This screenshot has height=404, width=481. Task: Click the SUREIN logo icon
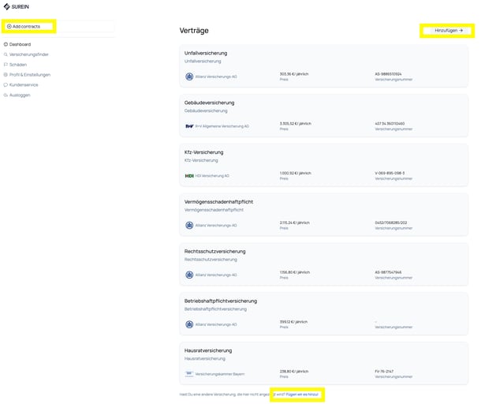click(x=7, y=6)
